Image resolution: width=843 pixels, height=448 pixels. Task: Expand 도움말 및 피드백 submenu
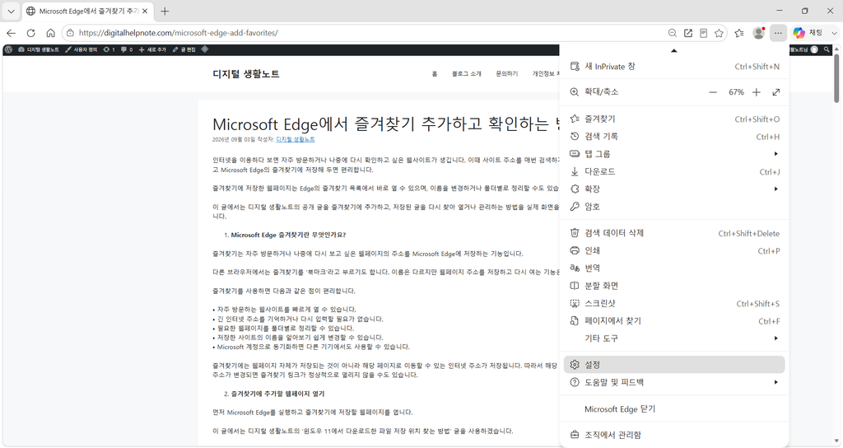674,382
